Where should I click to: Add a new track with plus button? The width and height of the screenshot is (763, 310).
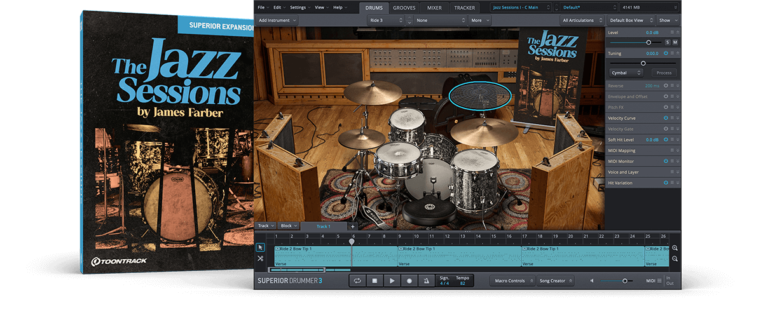pyautogui.click(x=353, y=226)
